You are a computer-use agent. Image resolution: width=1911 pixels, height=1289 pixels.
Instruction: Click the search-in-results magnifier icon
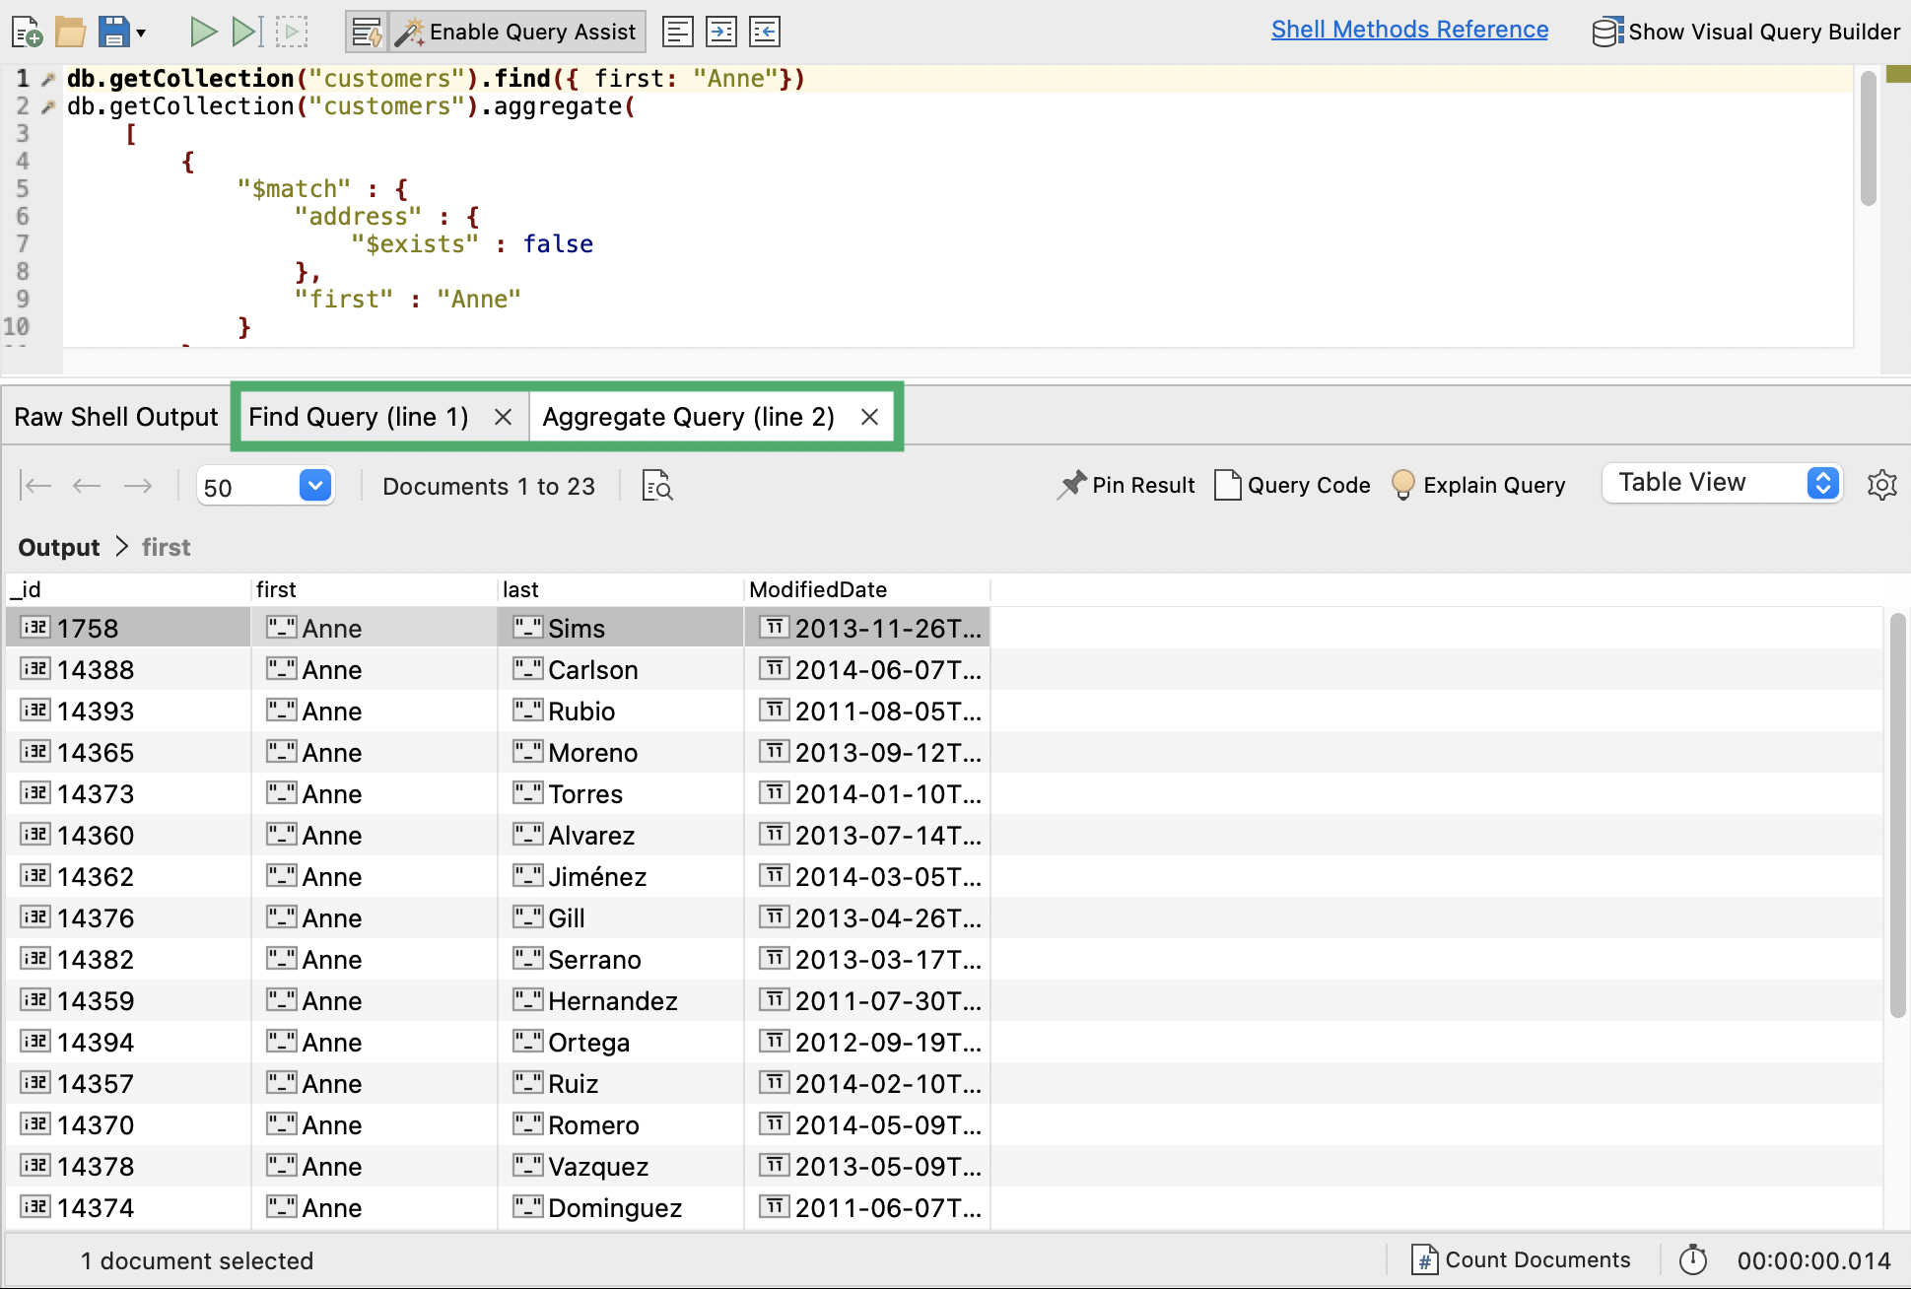[657, 486]
